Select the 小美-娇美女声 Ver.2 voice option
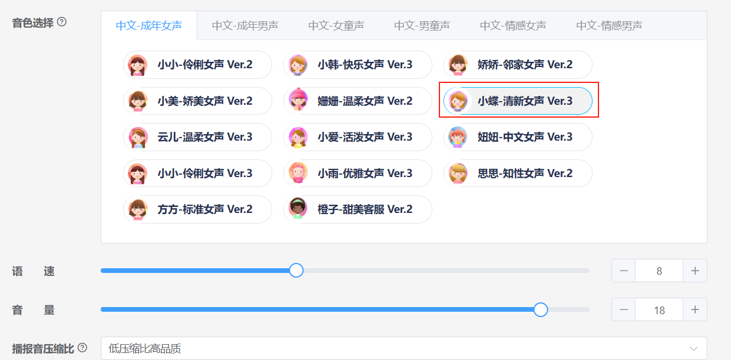Viewport: 731px width, 360px height. click(198, 101)
